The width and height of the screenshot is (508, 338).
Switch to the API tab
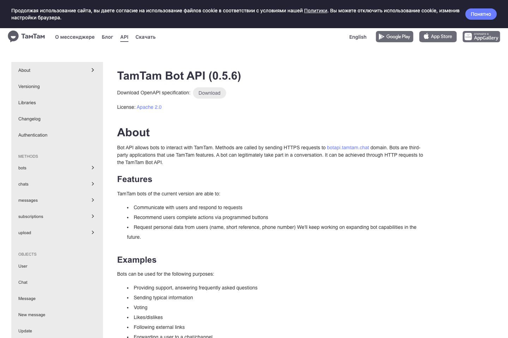[x=124, y=37]
